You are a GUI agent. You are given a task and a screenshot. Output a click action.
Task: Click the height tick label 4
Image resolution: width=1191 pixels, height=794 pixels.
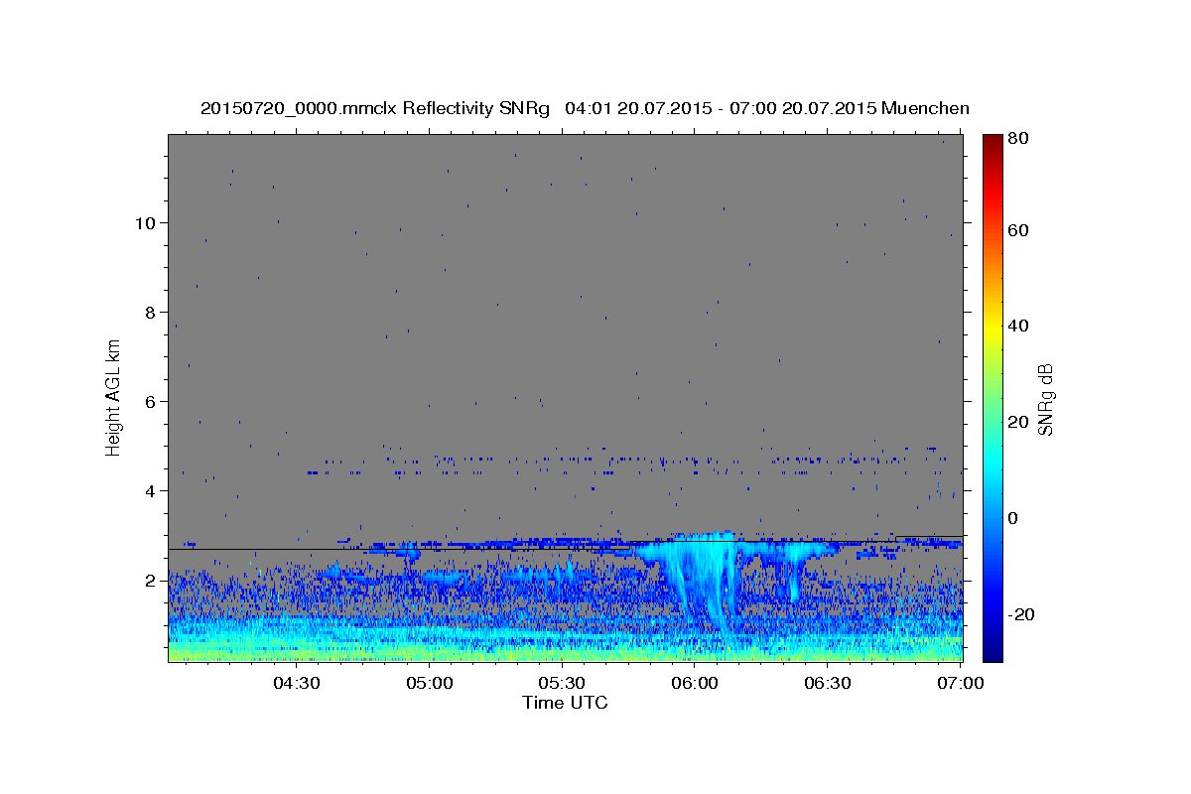click(150, 490)
